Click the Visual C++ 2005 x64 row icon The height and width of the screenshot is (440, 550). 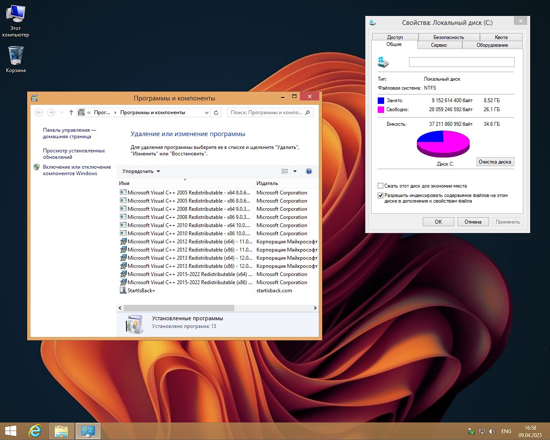tap(123, 193)
